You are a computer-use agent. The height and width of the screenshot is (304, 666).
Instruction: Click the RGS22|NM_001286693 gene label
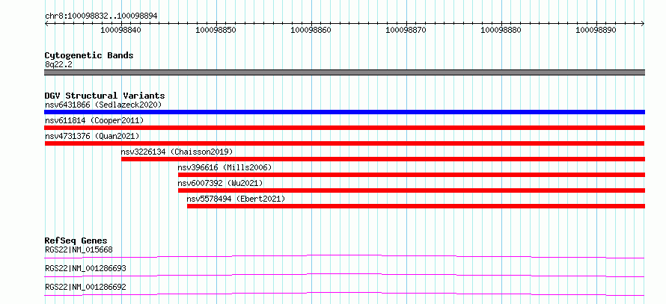pyautogui.click(x=85, y=268)
